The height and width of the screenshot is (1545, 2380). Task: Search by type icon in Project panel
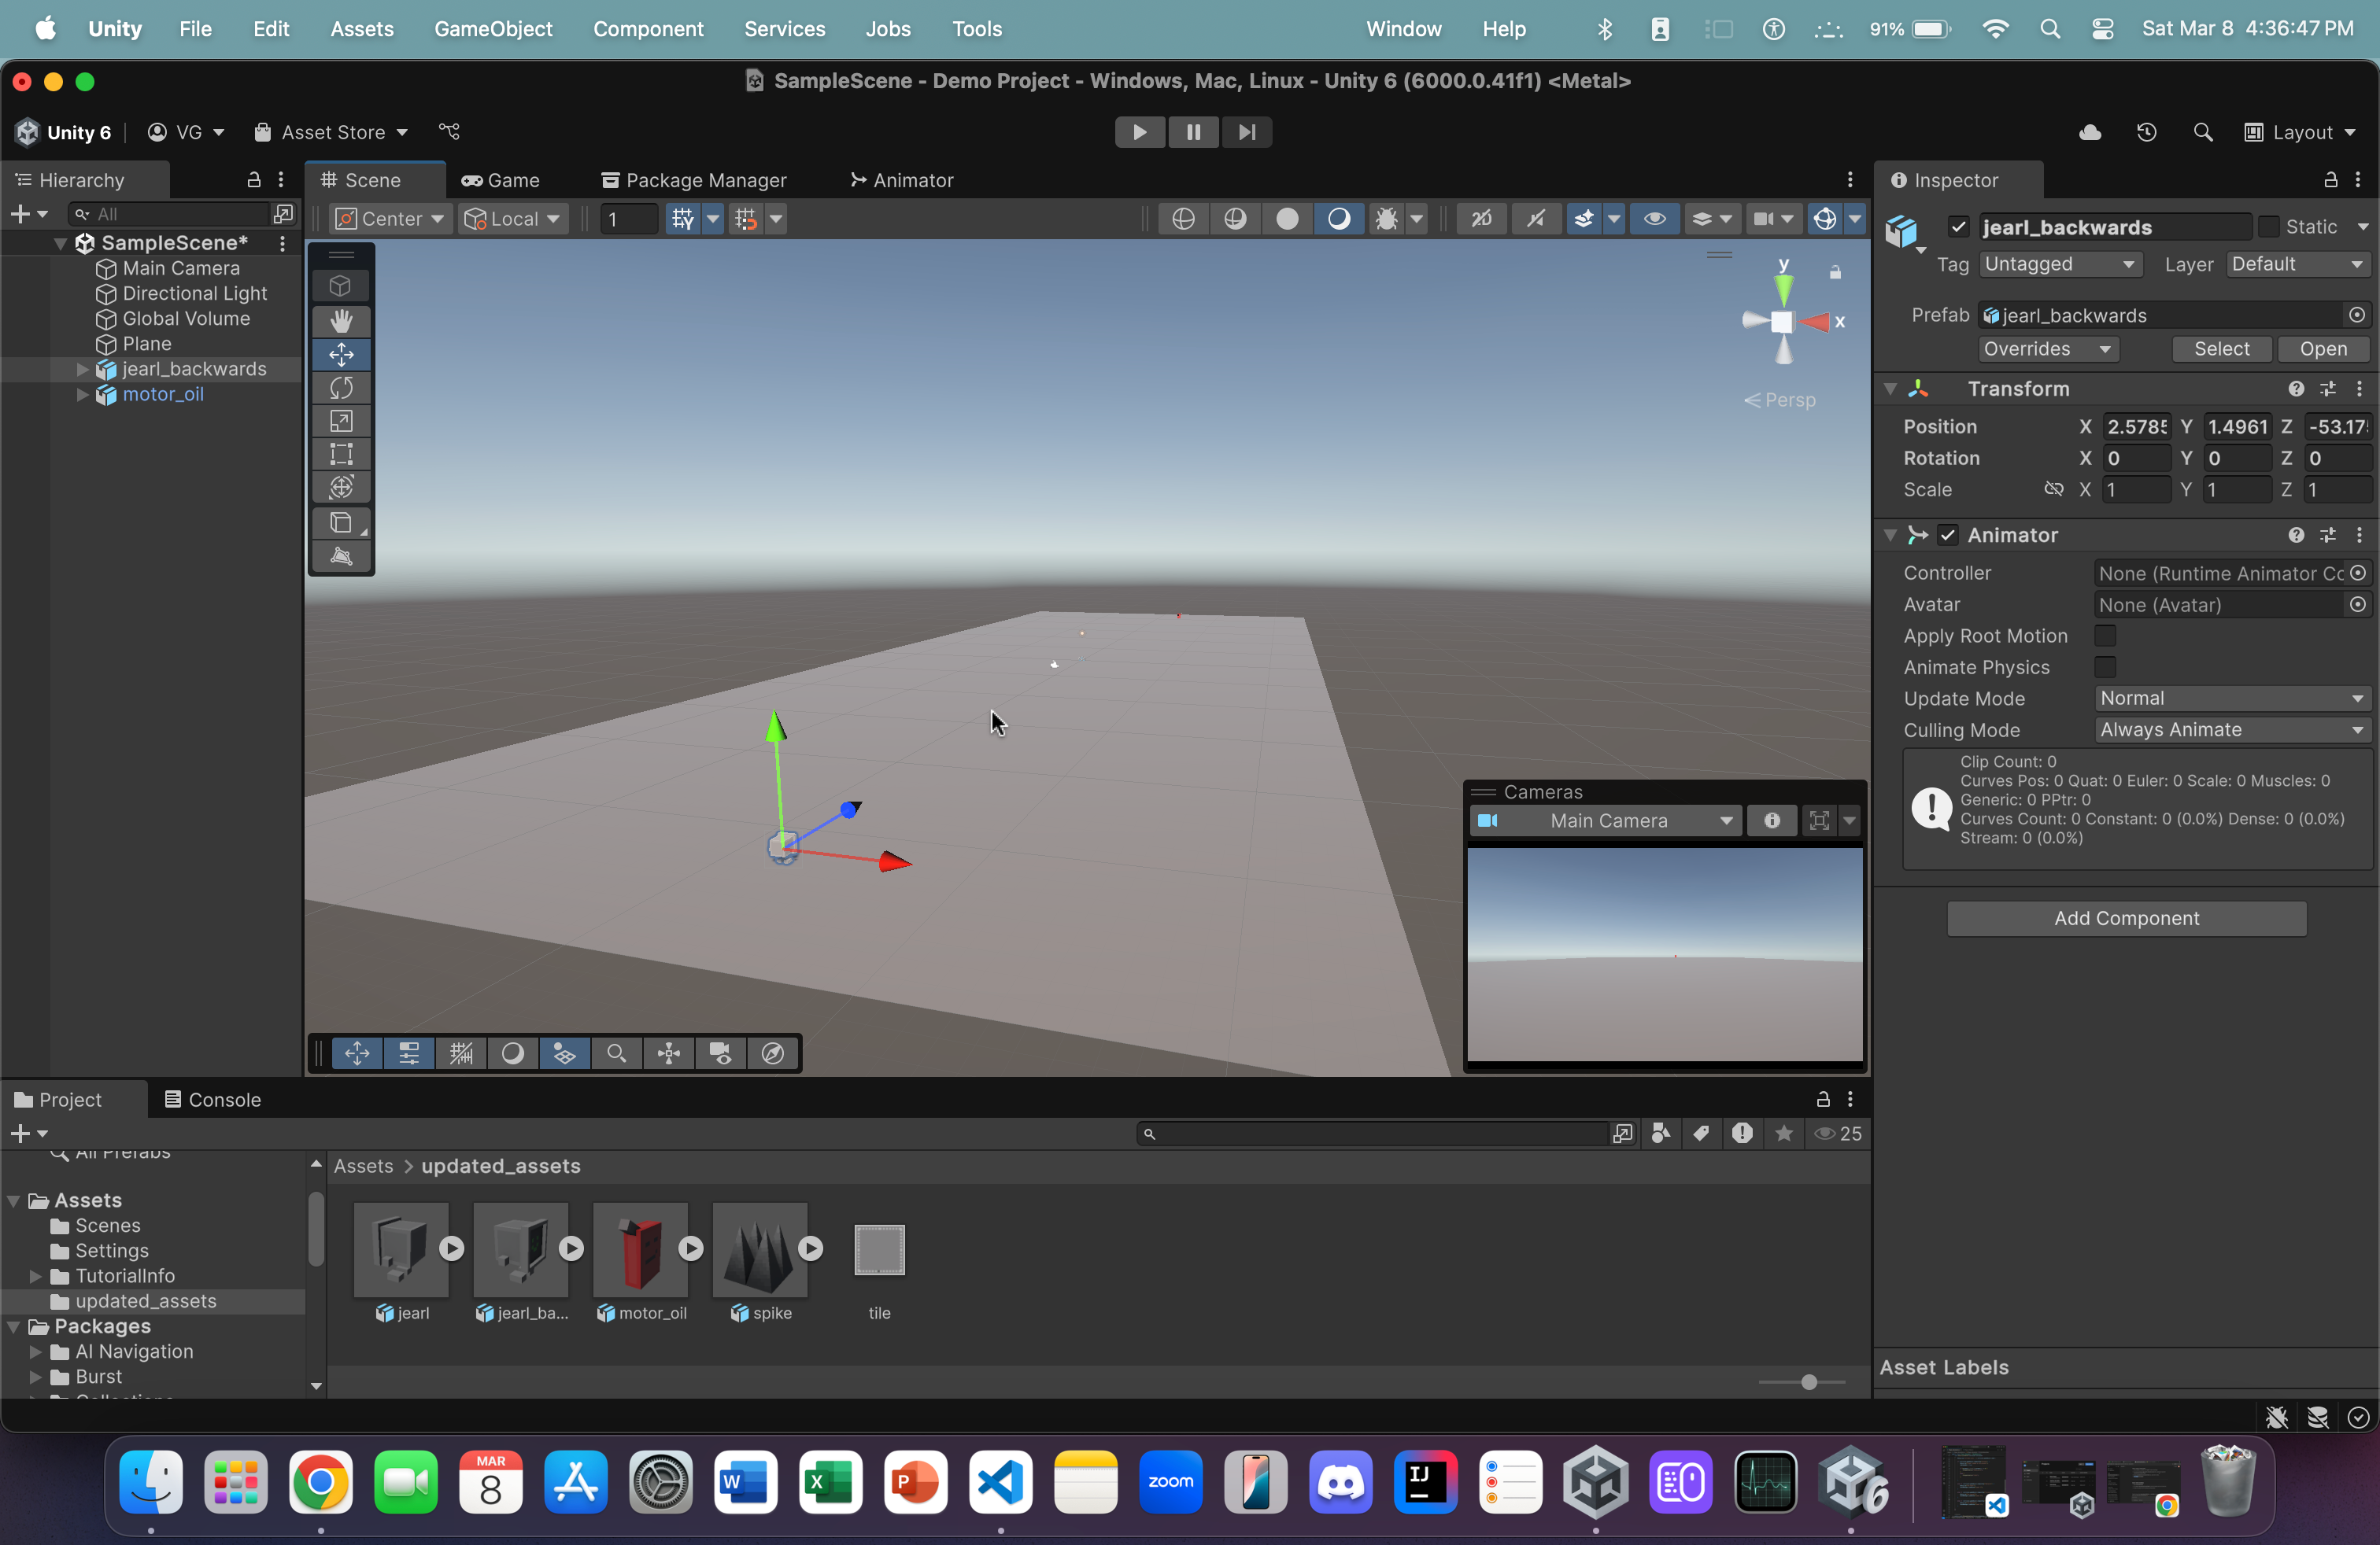click(x=1661, y=1134)
